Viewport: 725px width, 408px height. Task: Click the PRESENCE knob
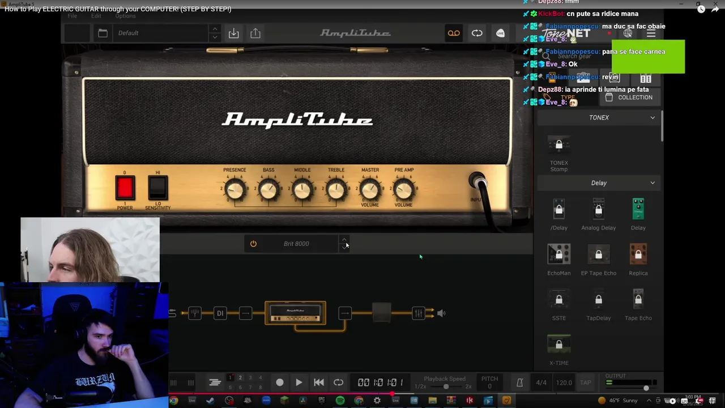[234, 190]
